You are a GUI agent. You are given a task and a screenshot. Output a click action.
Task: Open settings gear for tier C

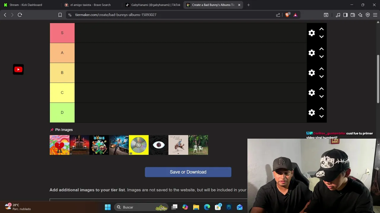pos(311,93)
